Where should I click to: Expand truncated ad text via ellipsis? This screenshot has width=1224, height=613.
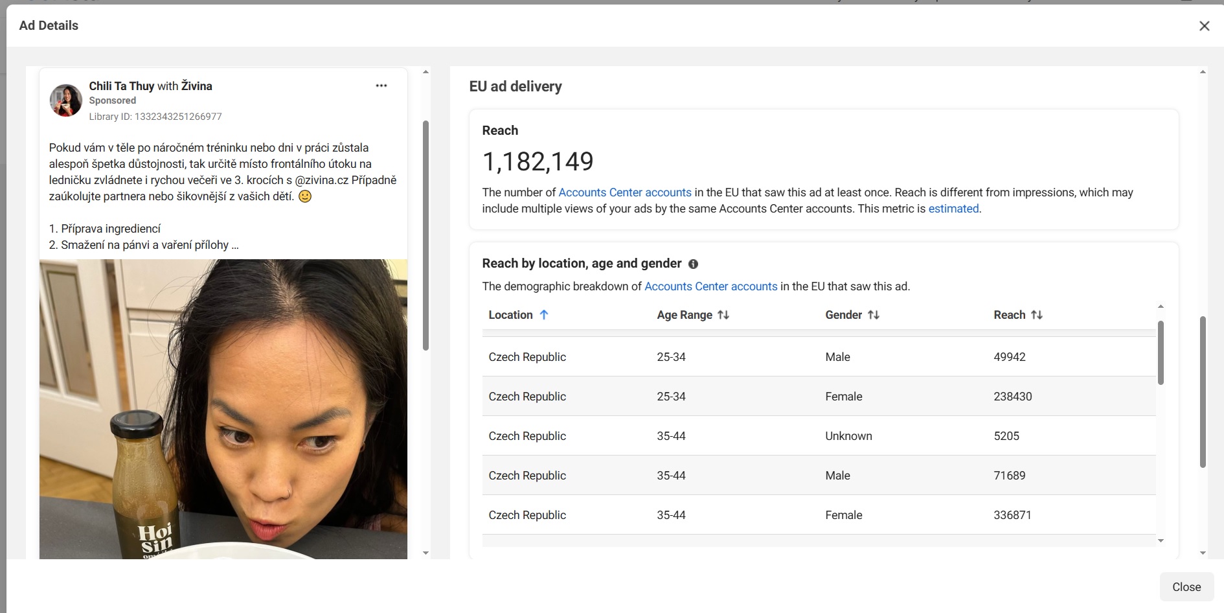click(x=234, y=245)
